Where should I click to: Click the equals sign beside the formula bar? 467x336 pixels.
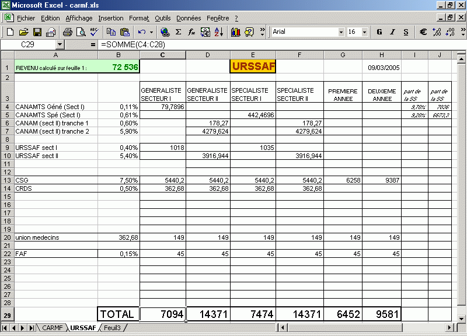[x=93, y=45]
